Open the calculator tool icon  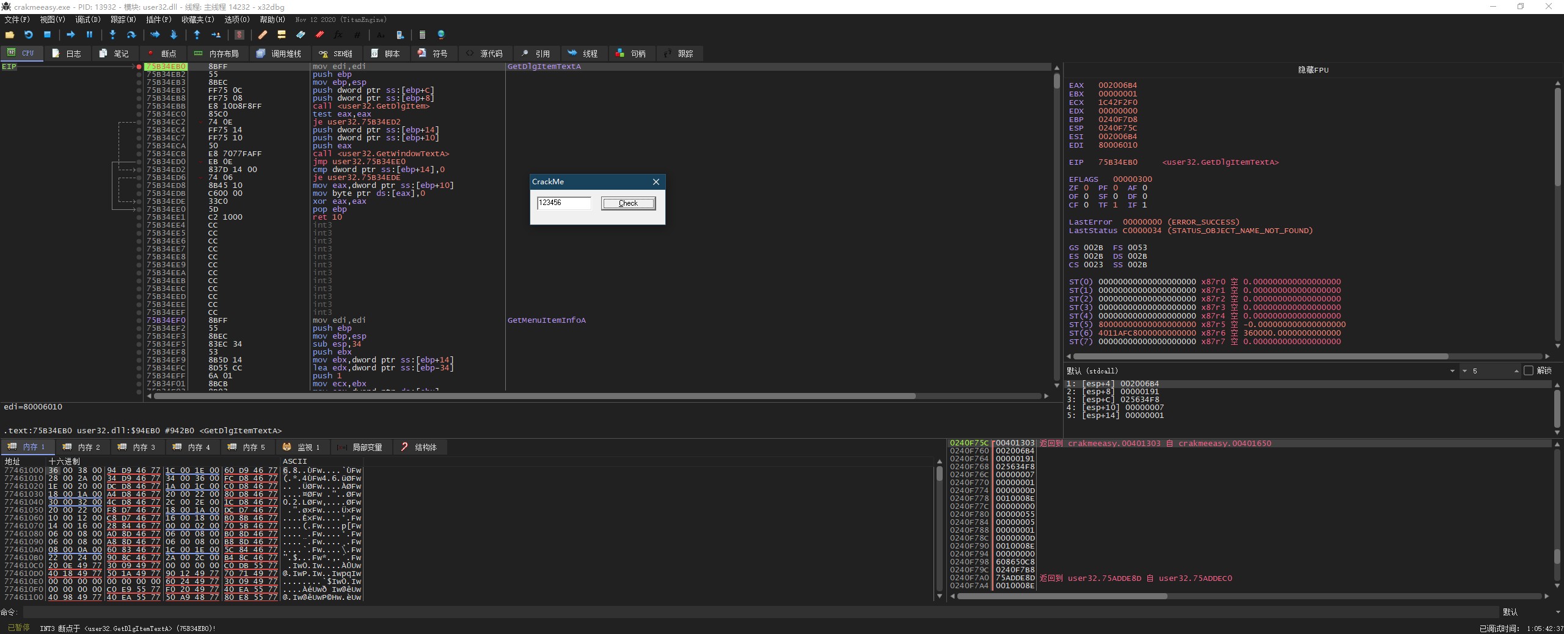point(422,35)
